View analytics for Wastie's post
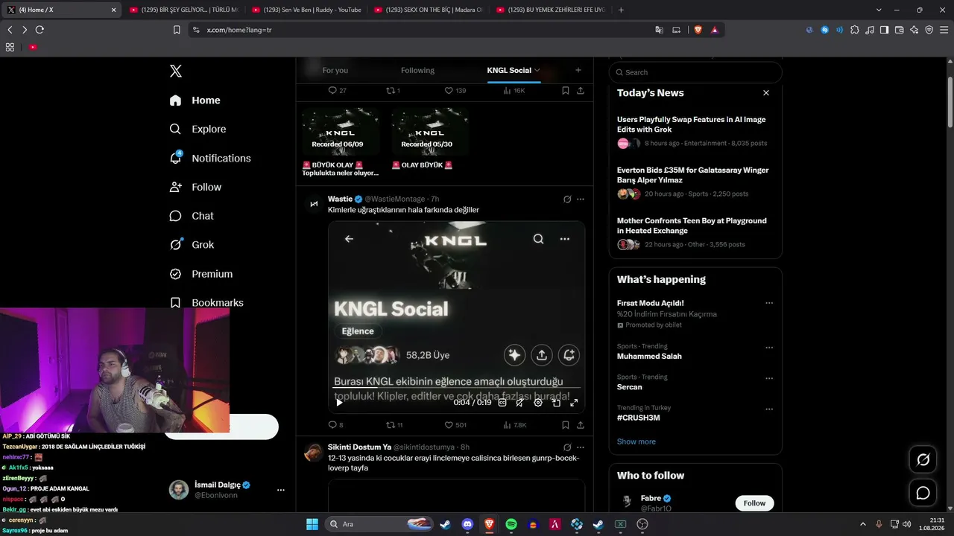954x536 pixels. pyautogui.click(x=514, y=425)
